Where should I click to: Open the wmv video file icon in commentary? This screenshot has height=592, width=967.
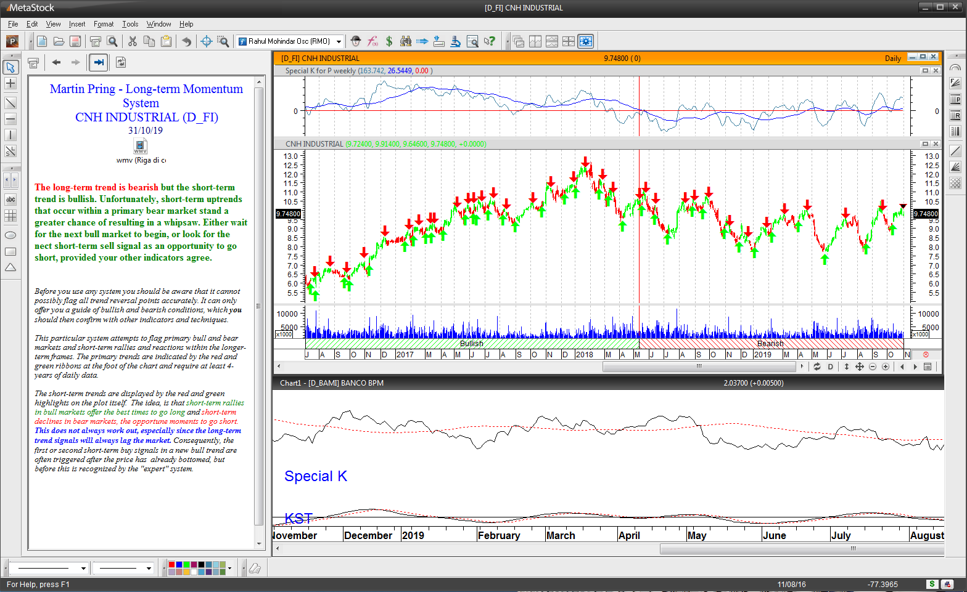pyautogui.click(x=141, y=147)
